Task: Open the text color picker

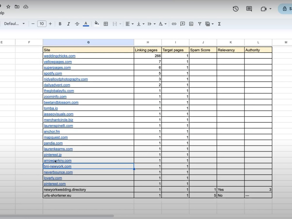Action: [86, 24]
